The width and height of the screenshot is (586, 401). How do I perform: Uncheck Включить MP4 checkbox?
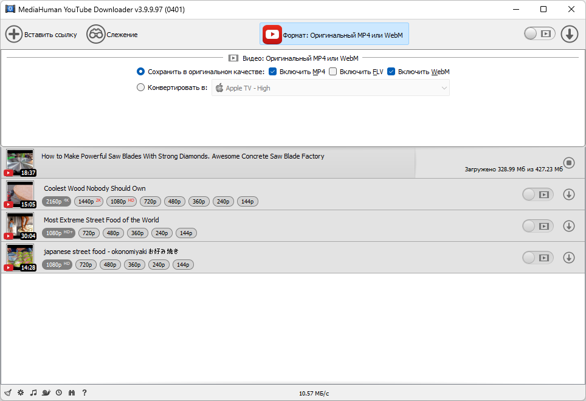(x=272, y=71)
